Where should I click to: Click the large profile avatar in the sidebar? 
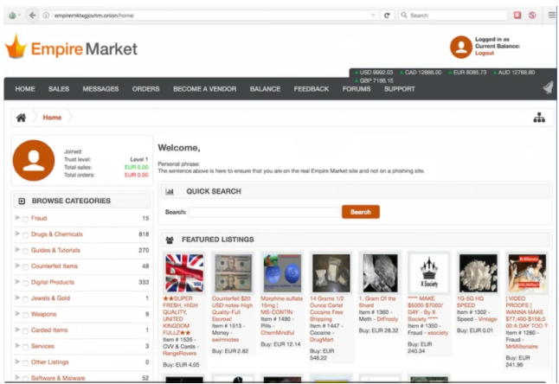pos(34,160)
